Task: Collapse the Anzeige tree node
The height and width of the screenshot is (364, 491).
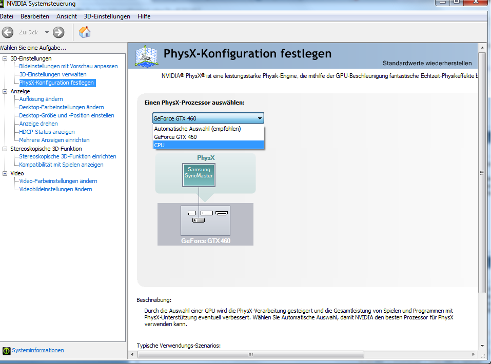Action: pos(5,91)
